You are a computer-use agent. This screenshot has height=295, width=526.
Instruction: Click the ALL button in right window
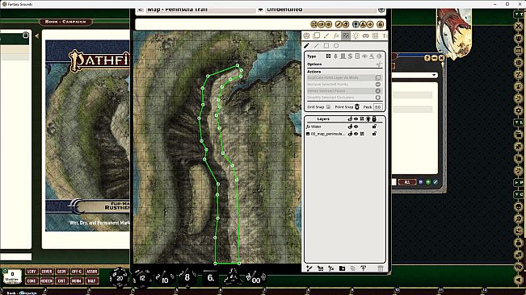(407, 182)
